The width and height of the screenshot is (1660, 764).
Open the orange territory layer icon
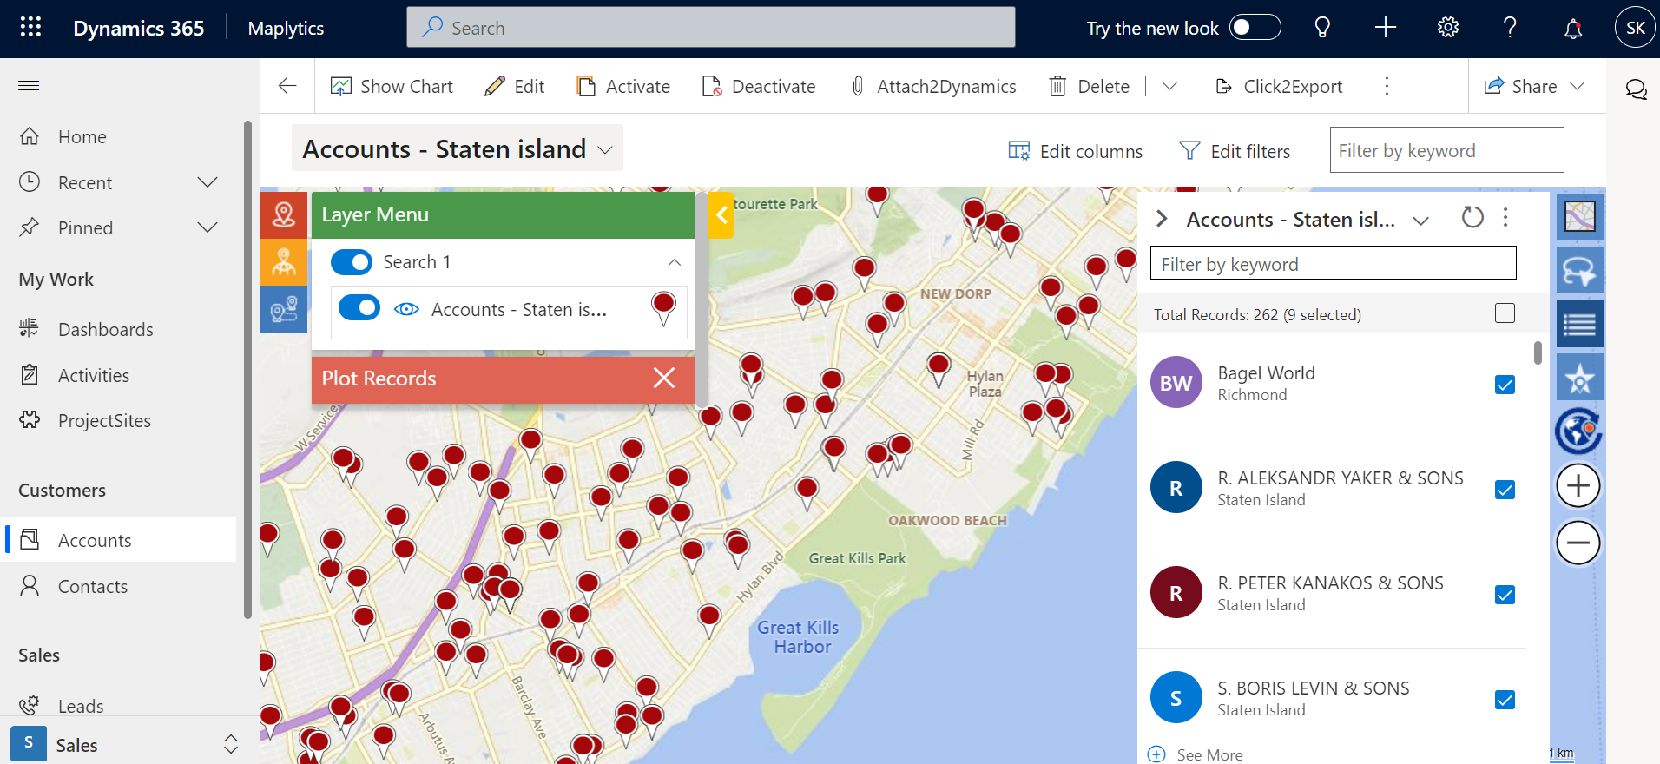point(284,262)
